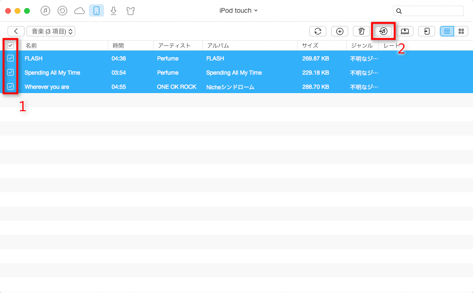This screenshot has height=293, width=473.
Task: Click the 288.70 KB size cell
Action: [315, 87]
